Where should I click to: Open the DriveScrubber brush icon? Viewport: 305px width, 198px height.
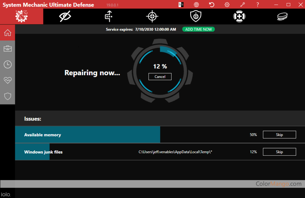[283, 16]
